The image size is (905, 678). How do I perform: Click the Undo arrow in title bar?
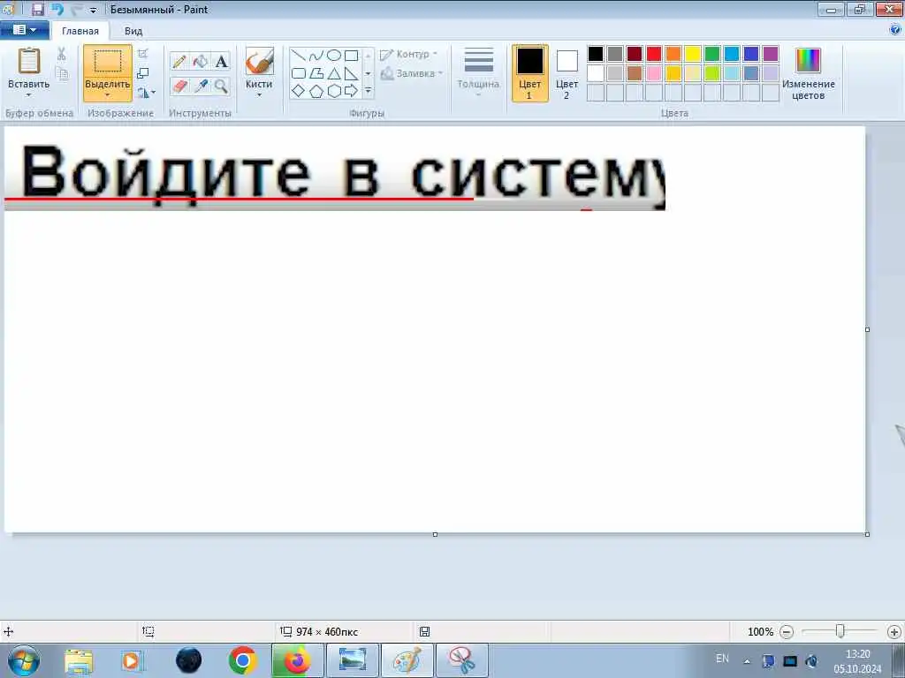tap(57, 9)
